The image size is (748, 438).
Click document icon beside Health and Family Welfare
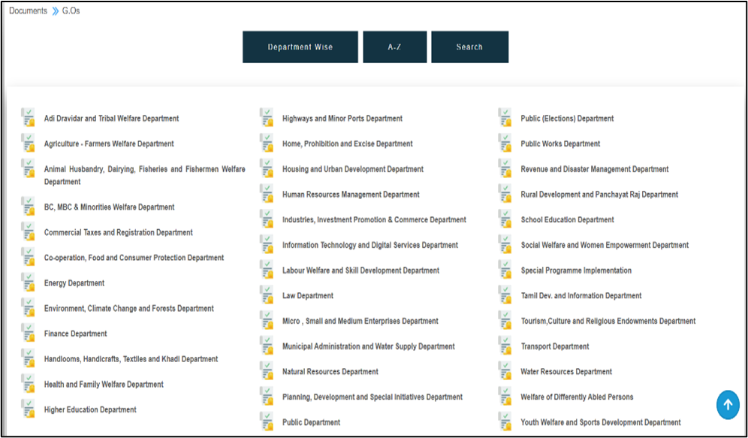pos(28,383)
